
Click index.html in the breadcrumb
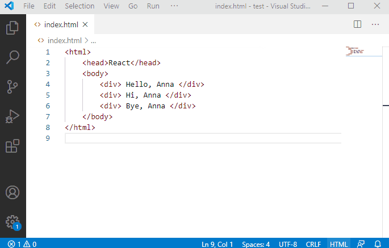65,40
